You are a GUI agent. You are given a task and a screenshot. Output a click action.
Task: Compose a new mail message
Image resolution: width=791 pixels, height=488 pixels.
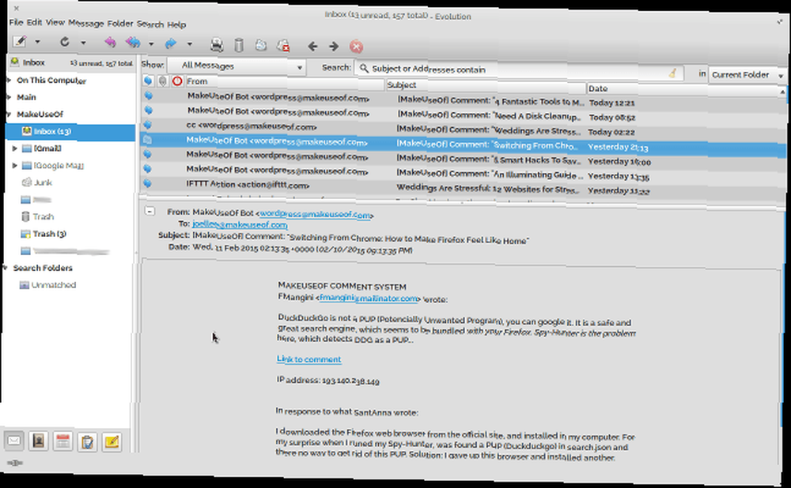[x=20, y=41]
